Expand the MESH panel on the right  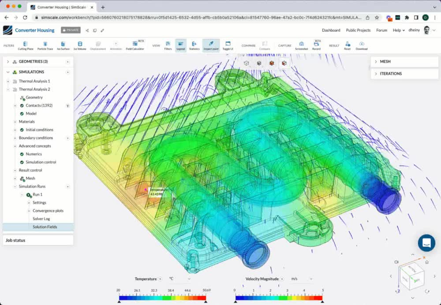click(x=375, y=62)
